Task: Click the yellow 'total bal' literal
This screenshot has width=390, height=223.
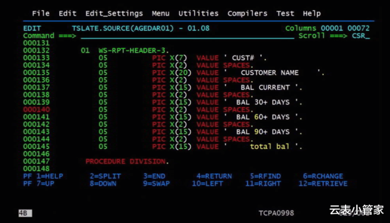Action: pos(270,147)
